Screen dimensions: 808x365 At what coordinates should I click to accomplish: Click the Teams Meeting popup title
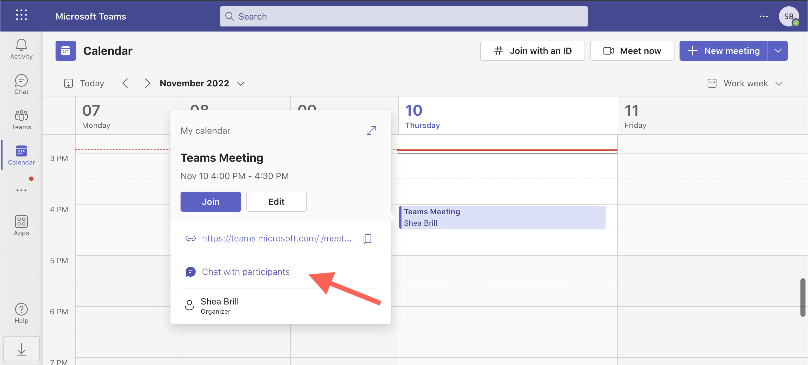[x=222, y=158]
